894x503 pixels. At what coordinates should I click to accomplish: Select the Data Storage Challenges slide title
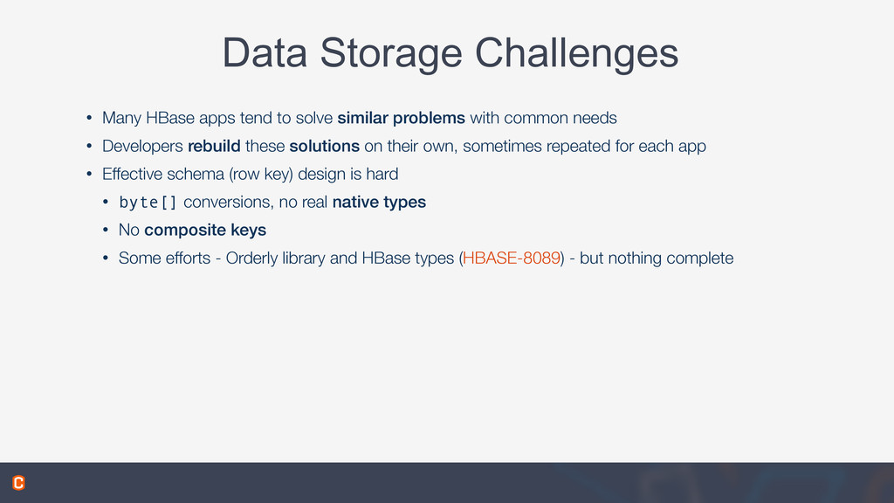[450, 52]
